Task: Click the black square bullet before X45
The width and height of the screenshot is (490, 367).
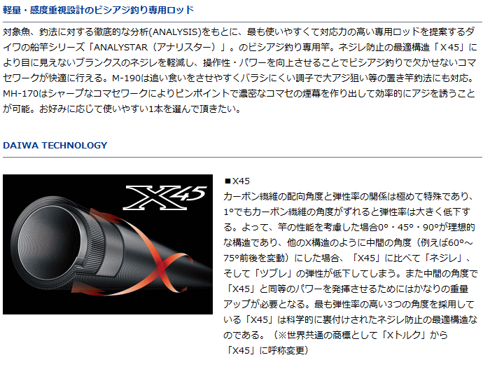Action: click(227, 181)
